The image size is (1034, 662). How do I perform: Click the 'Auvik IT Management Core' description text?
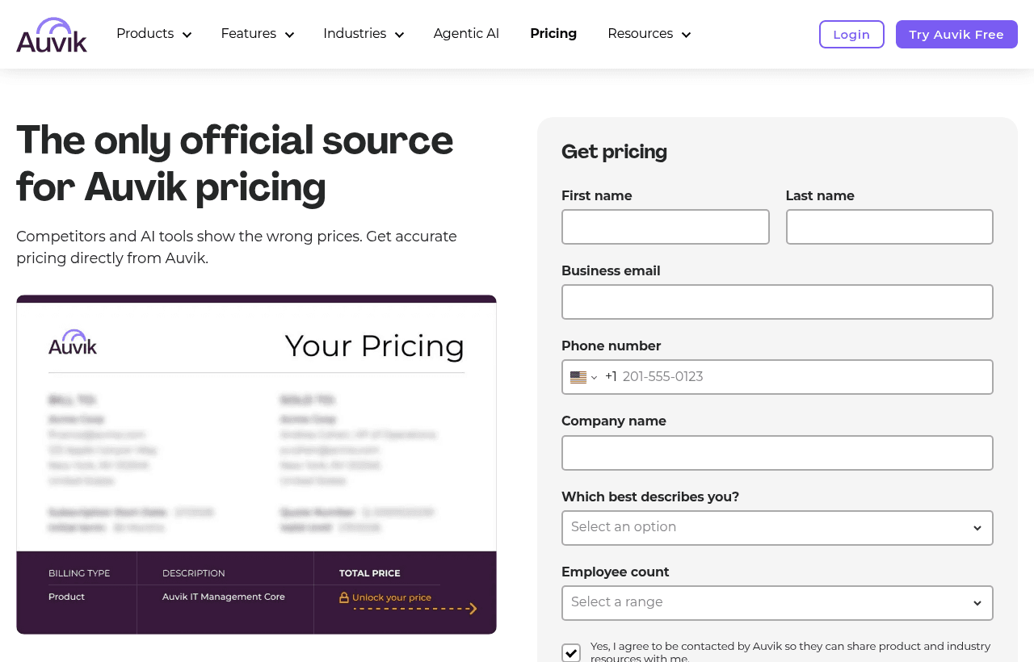click(224, 597)
